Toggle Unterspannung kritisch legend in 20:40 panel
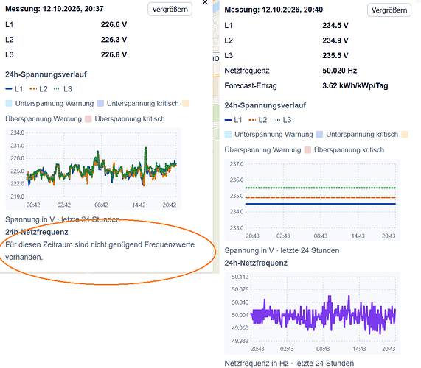The height and width of the screenshot is (368, 421). pos(357,135)
